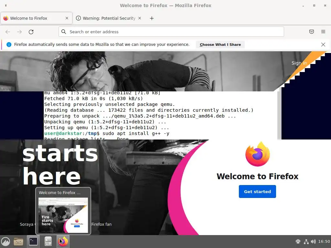
Task: Click the info icon in the data notification bar
Action: (9, 45)
